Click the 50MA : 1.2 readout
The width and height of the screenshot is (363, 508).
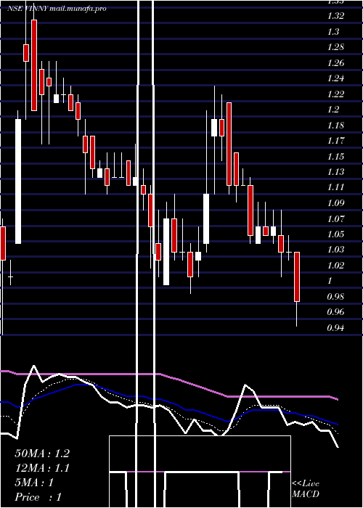[x=42, y=454]
